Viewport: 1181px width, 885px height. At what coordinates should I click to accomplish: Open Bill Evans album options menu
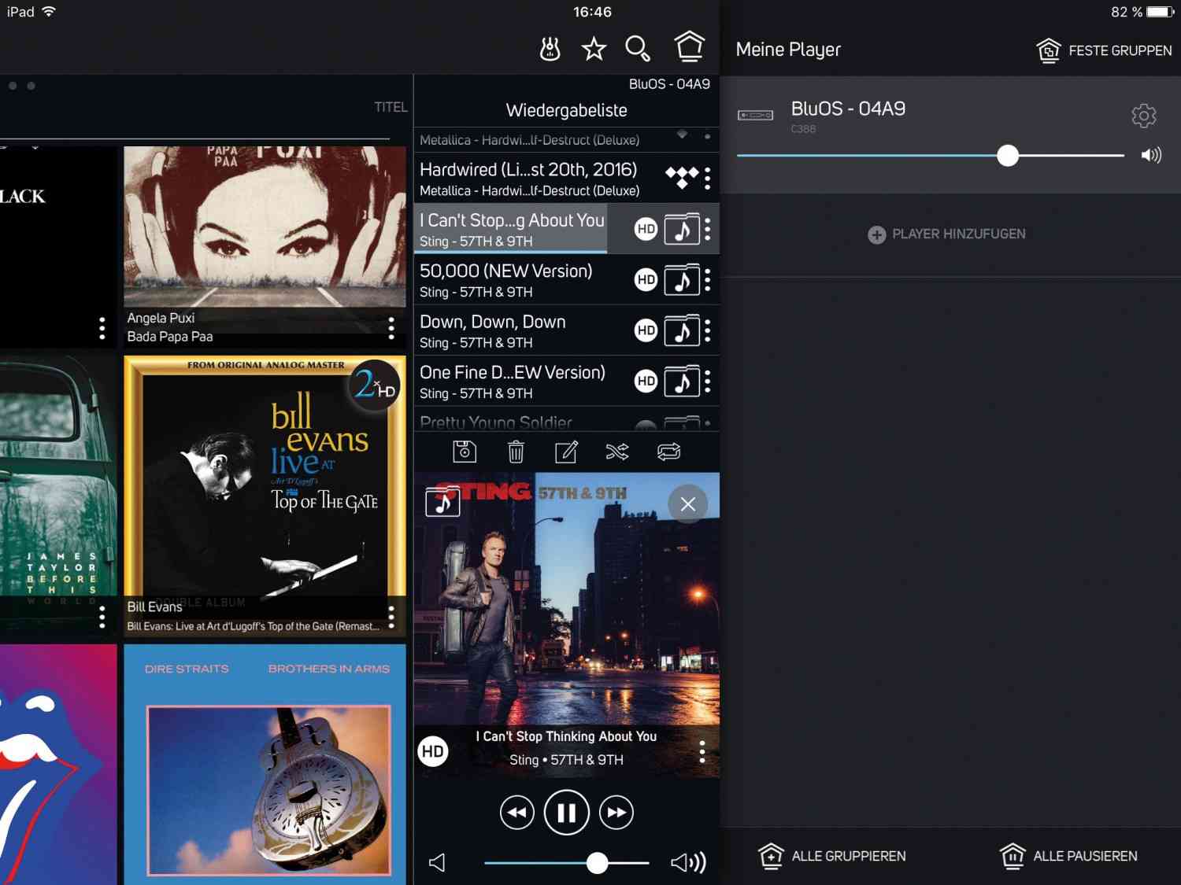pos(391,617)
